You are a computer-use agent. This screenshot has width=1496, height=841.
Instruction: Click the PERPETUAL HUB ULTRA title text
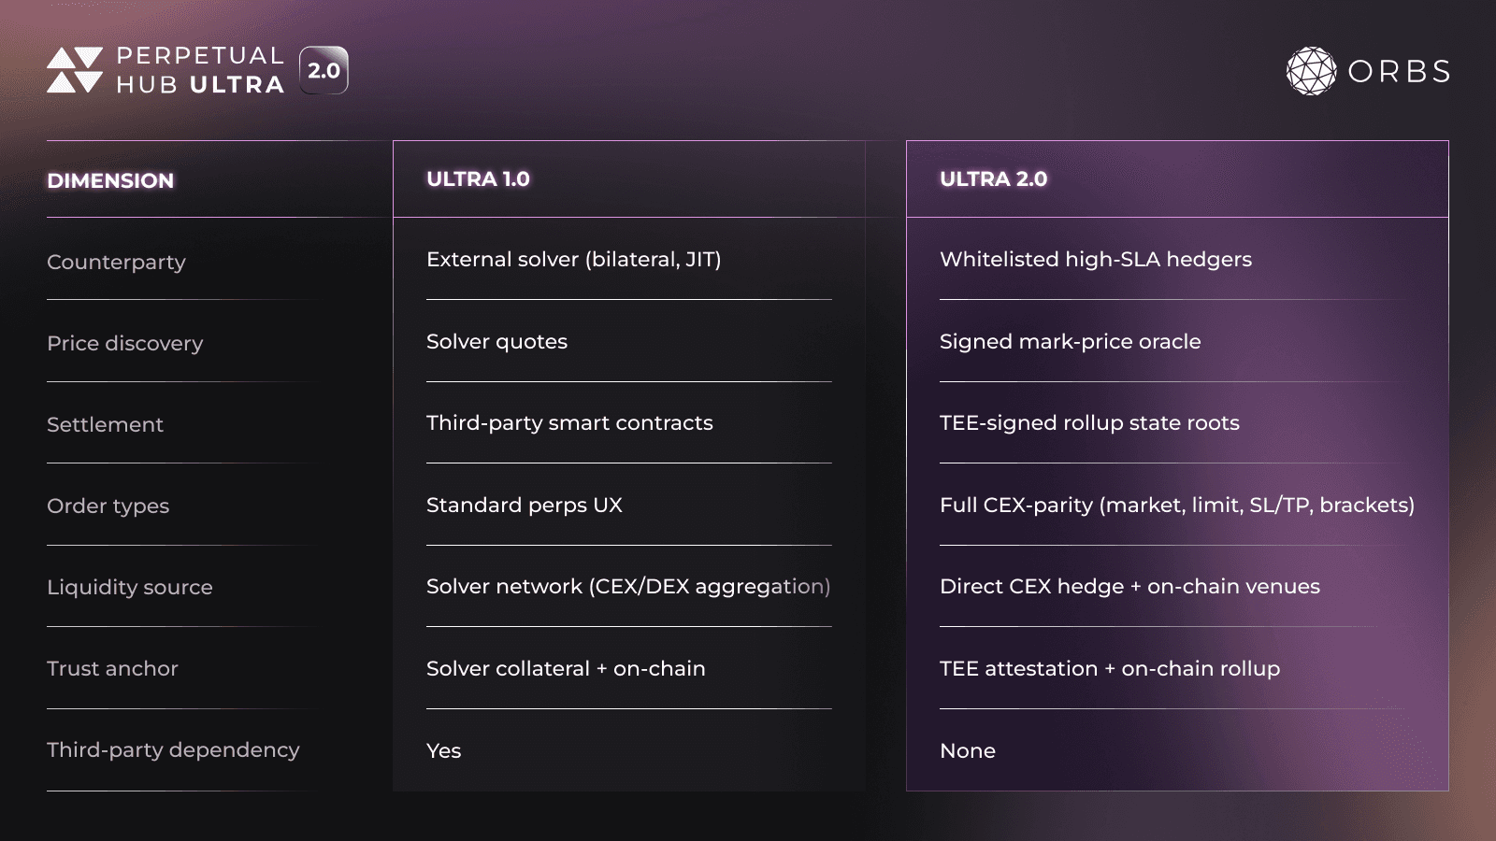(200, 70)
